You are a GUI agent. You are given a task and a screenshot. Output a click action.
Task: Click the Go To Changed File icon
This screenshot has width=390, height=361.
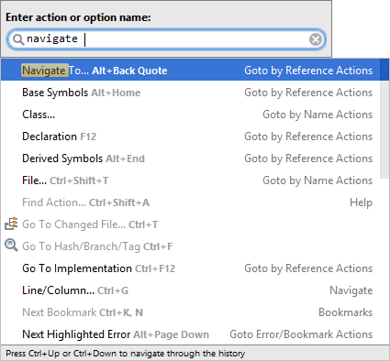(x=11, y=224)
